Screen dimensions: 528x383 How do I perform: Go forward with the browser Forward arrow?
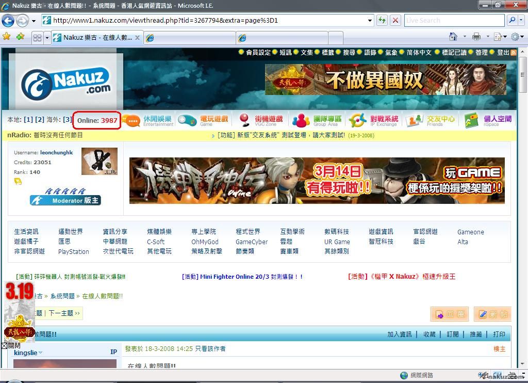[x=23, y=21]
